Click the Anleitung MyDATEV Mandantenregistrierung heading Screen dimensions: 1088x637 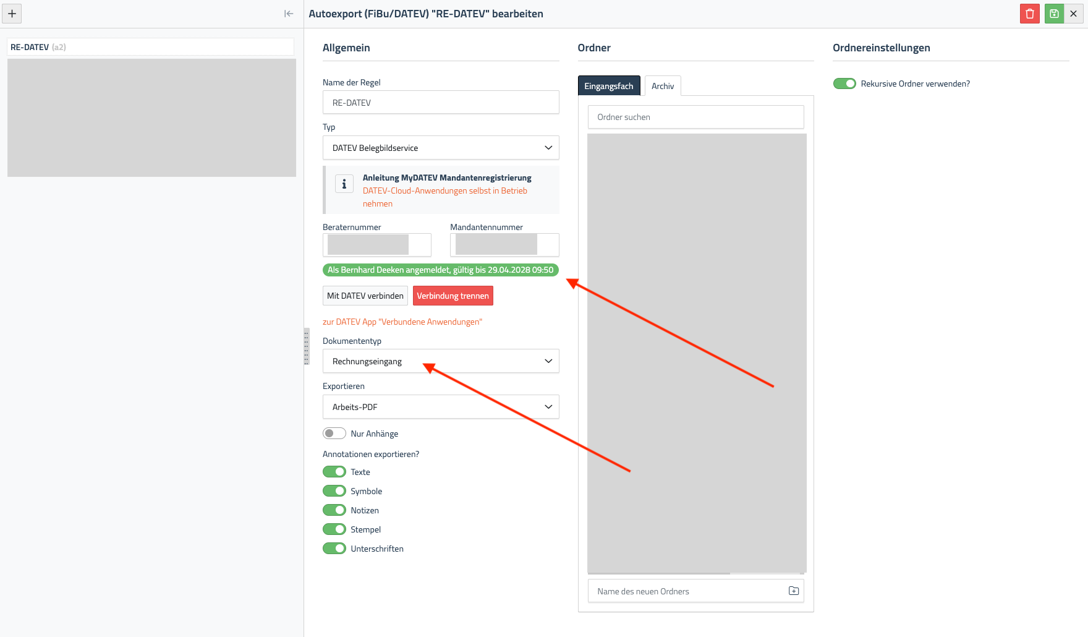[x=447, y=177]
